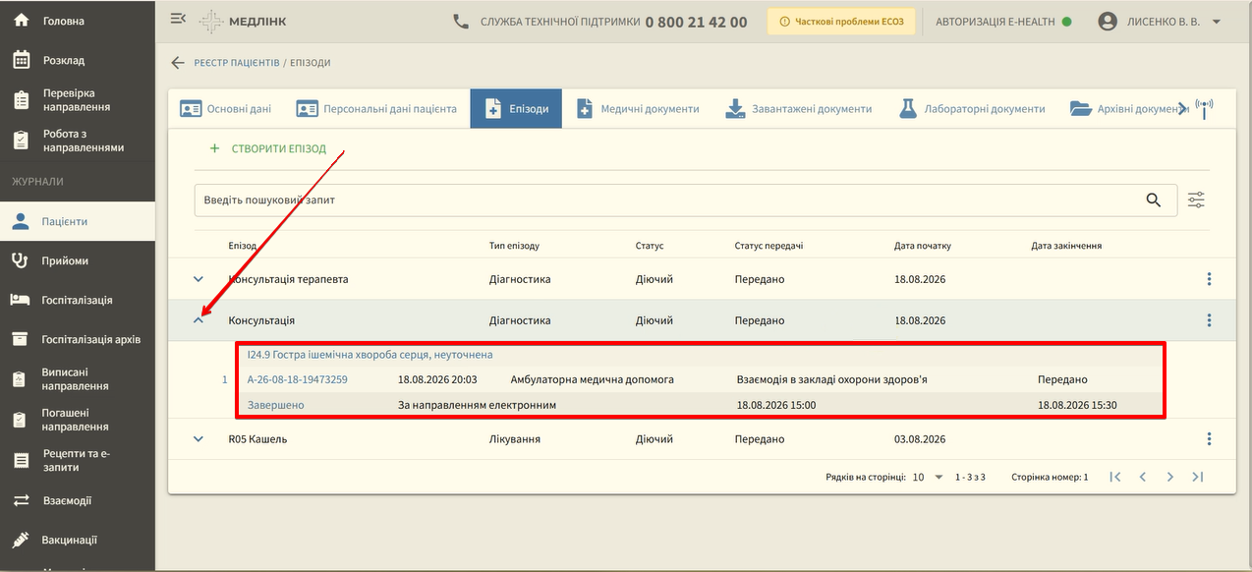Open Розклад in the sidebar
Screen dimensions: 1252x572
(x=78, y=60)
